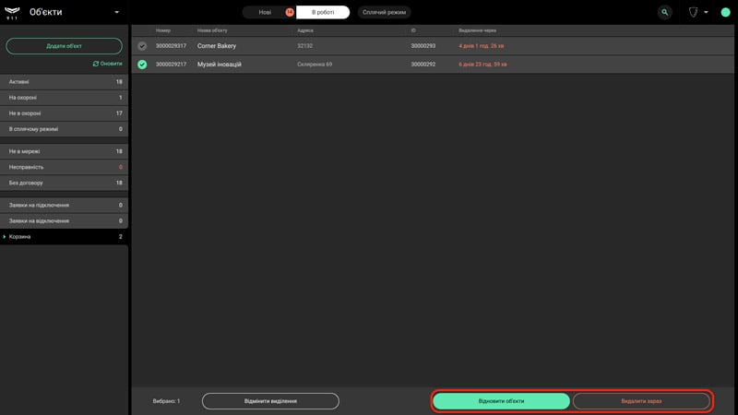Screen dimensions: 738x415
Task: Open the Корзина section
Action: [64, 237]
